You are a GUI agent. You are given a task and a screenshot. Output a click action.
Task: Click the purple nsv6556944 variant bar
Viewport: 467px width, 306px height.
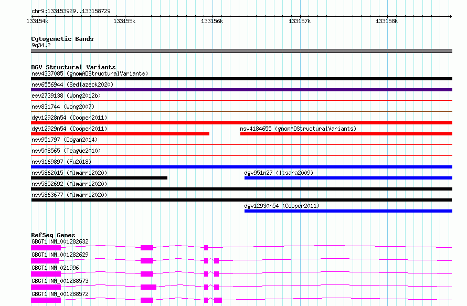241,90
